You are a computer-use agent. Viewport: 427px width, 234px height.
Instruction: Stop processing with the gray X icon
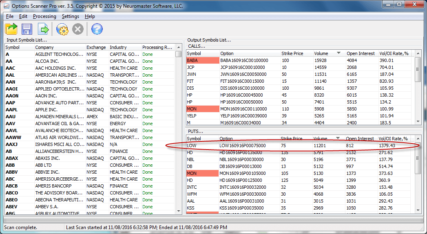point(78,29)
